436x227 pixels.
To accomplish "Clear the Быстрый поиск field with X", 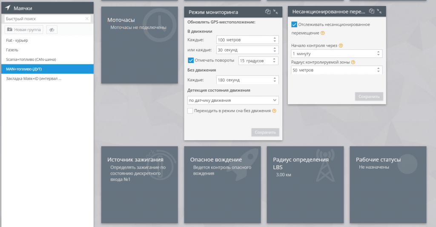I will tap(87, 19).
